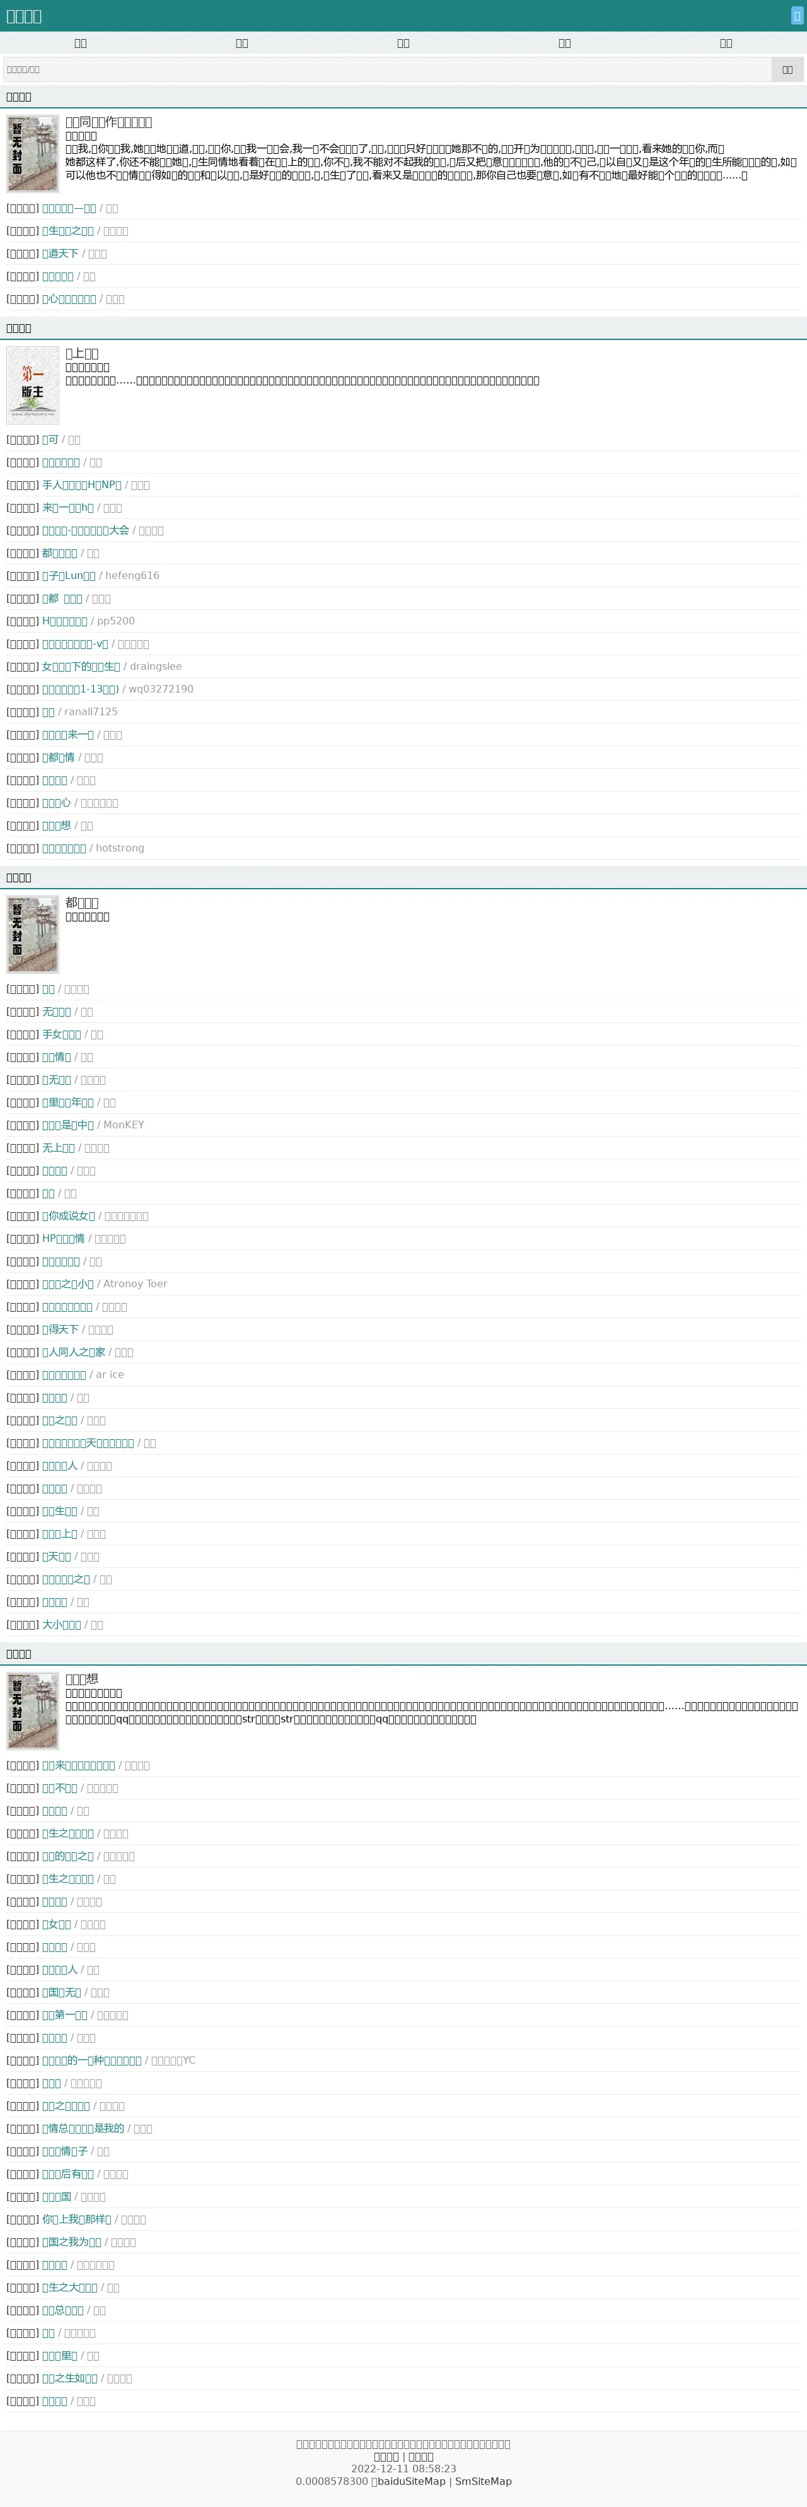This screenshot has height=2507, width=807.
Task: Open the cover thumbnail beside the title starting '都'
Action: [x=33, y=934]
